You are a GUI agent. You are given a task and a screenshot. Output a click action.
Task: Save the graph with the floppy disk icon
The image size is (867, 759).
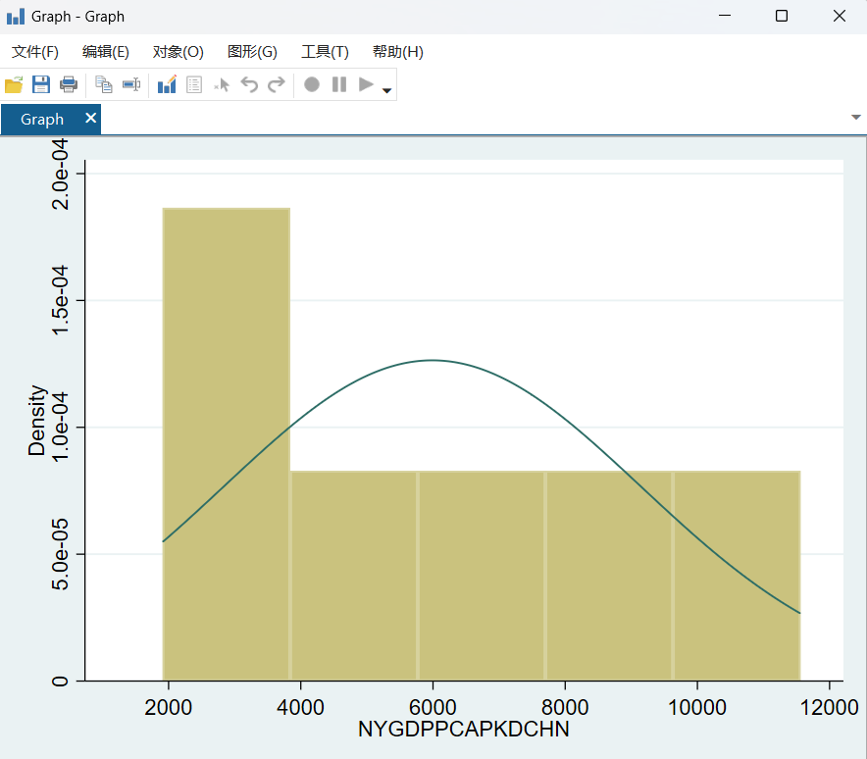[41, 85]
